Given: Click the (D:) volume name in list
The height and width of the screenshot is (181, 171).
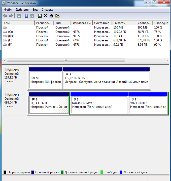Looking at the screenshot, I should pyautogui.click(x=10, y=36).
